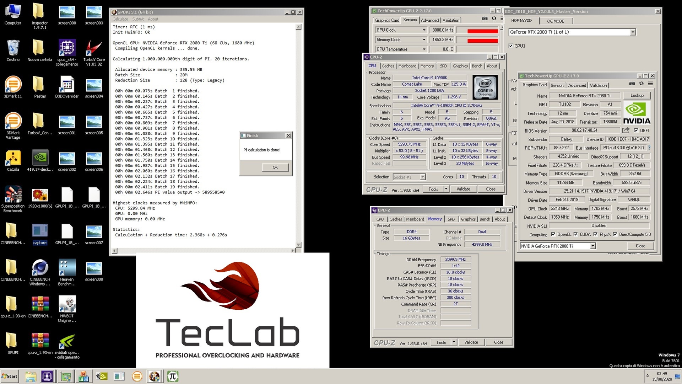Switch to OC MODE tab in GOC window
The width and height of the screenshot is (682, 384).
556,21
